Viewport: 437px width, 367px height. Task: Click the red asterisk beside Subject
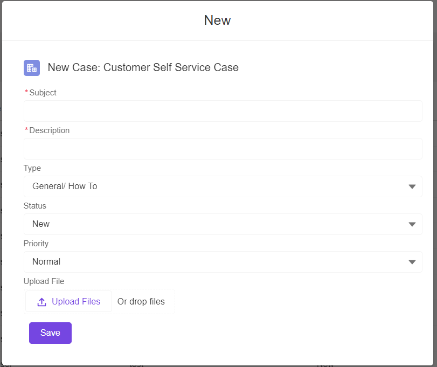click(x=25, y=92)
